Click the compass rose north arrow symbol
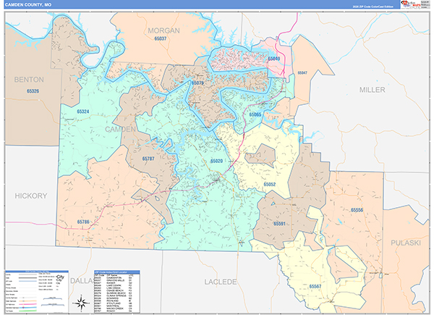434x315 pixels. coord(81,303)
